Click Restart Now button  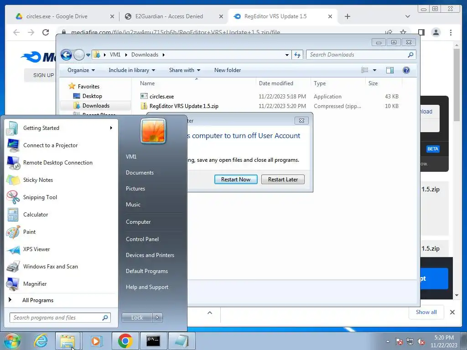click(x=236, y=180)
